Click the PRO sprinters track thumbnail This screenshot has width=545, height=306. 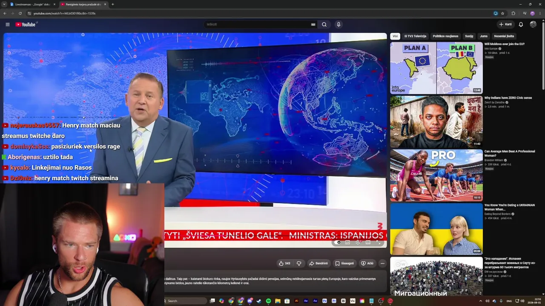pyautogui.click(x=436, y=175)
